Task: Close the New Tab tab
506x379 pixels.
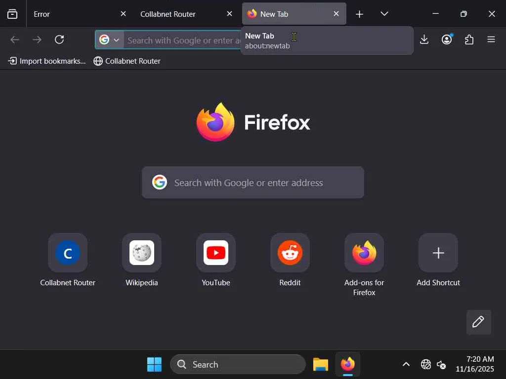Action: pos(336,14)
